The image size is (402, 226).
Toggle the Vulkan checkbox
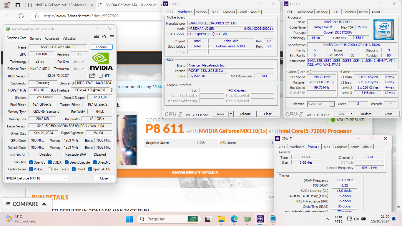(x=31, y=169)
